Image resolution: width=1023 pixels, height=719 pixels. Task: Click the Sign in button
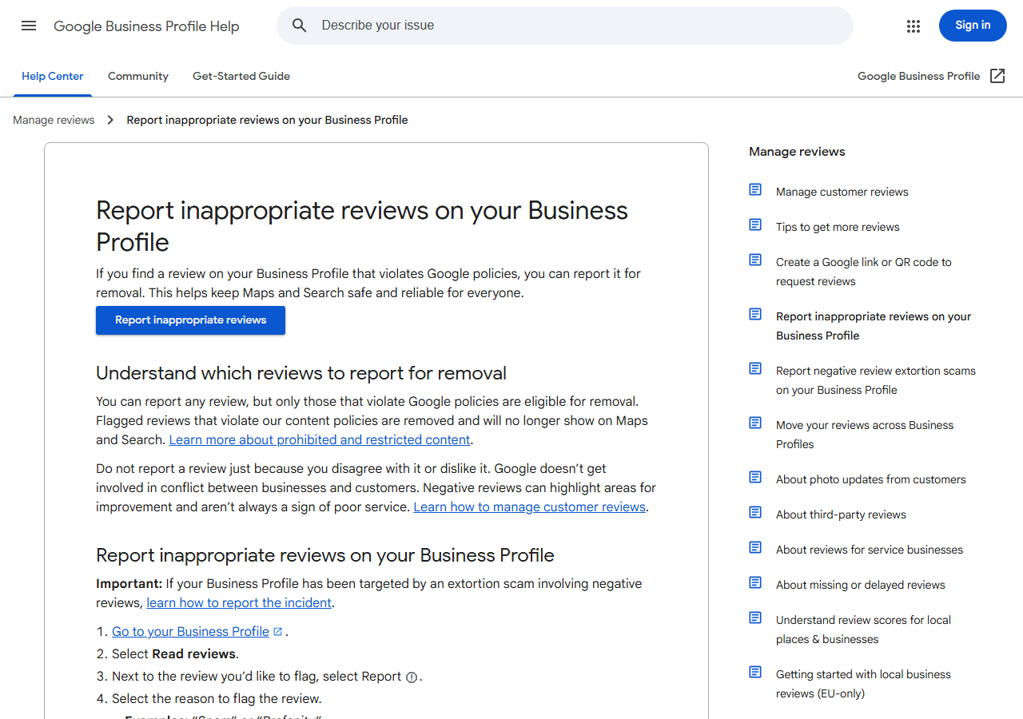coord(973,26)
